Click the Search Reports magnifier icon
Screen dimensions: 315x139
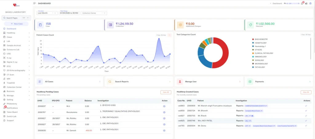point(110,81)
